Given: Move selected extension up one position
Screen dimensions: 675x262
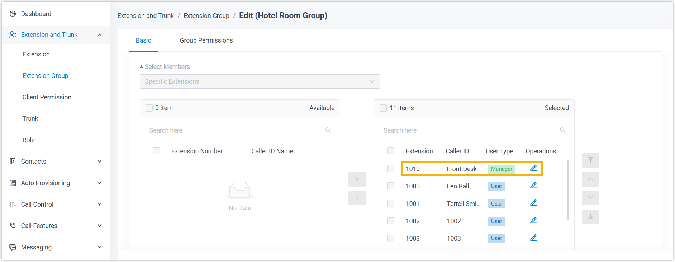Looking at the screenshot, I should coord(590,179).
